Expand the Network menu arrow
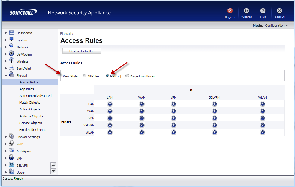The height and width of the screenshot is (187, 295). tap(6, 47)
